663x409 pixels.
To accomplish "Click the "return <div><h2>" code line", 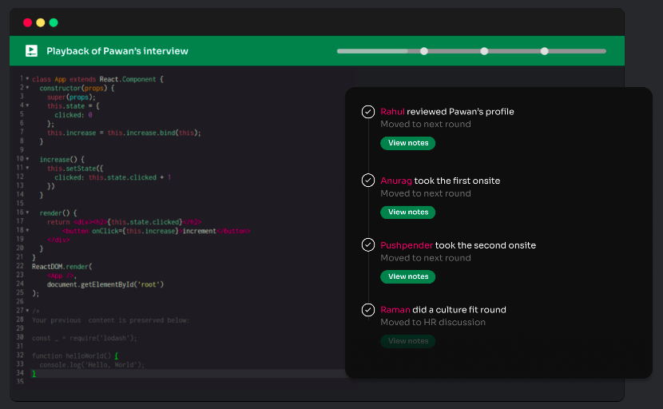I will (x=125, y=222).
